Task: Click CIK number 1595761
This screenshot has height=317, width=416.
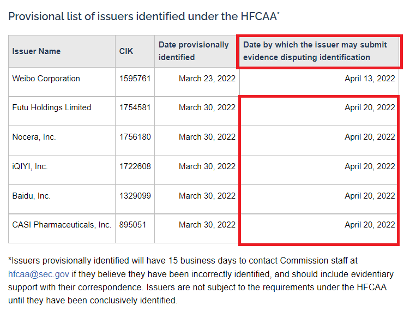Action: pyautogui.click(x=135, y=79)
